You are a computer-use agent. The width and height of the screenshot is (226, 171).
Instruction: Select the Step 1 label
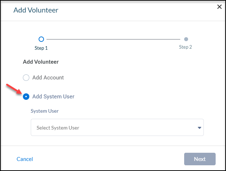(41, 48)
